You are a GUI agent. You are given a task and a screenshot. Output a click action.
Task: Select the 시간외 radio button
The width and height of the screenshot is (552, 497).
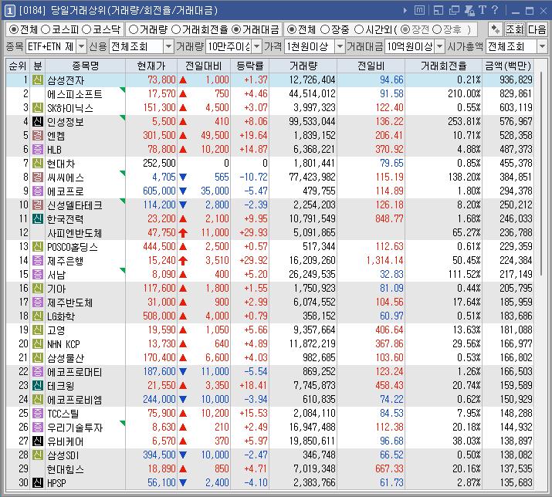pyautogui.click(x=359, y=30)
